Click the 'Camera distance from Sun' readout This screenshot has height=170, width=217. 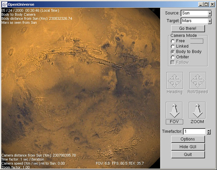coord(39,155)
